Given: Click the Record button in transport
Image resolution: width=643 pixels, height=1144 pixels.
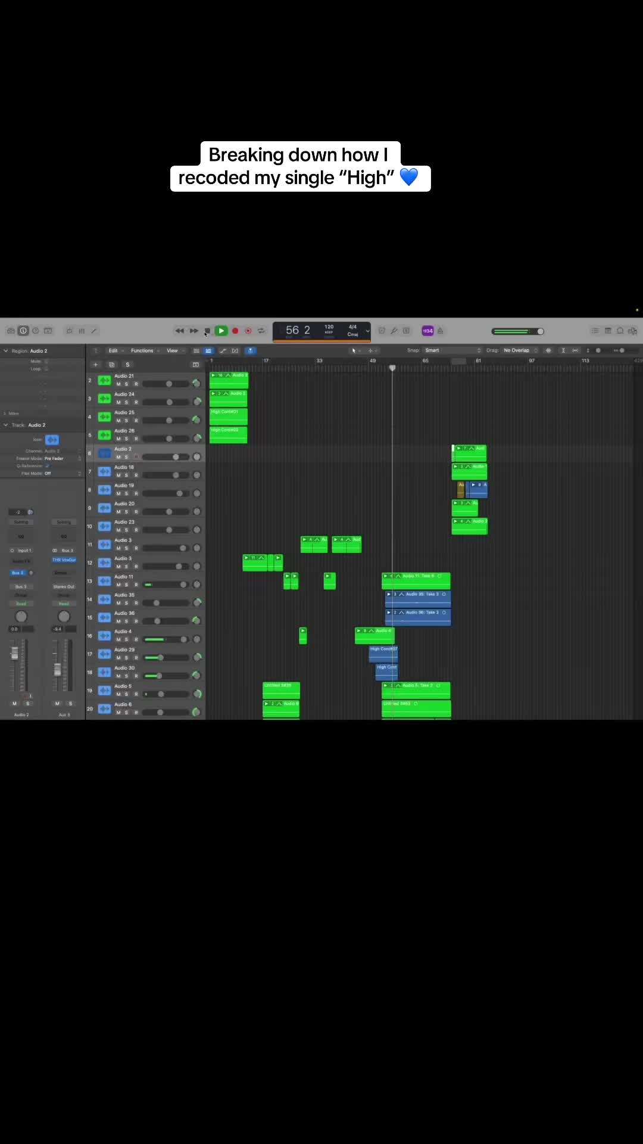Looking at the screenshot, I should click(x=235, y=331).
